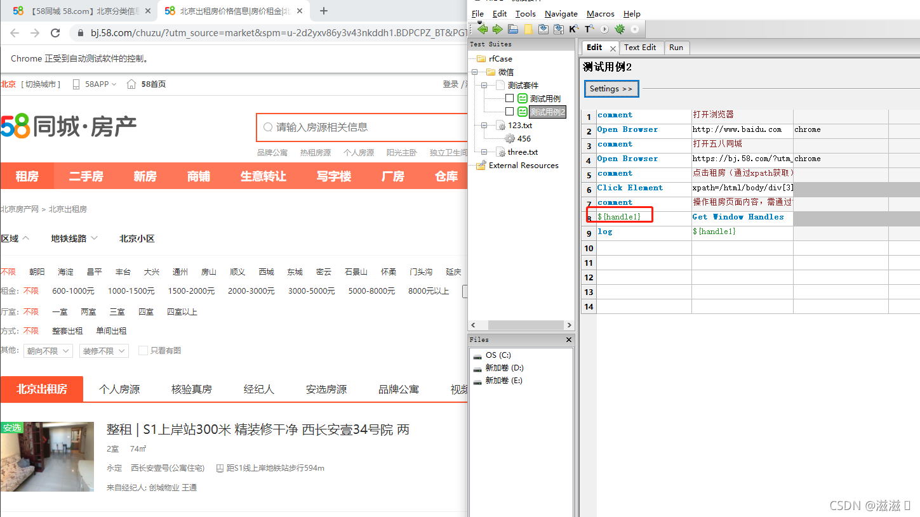Open the Navigate menu in RIDE
The image size is (920, 517).
561,14
